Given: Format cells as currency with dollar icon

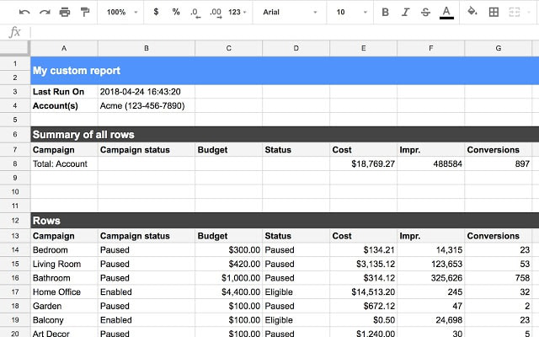Looking at the screenshot, I should click(x=156, y=13).
